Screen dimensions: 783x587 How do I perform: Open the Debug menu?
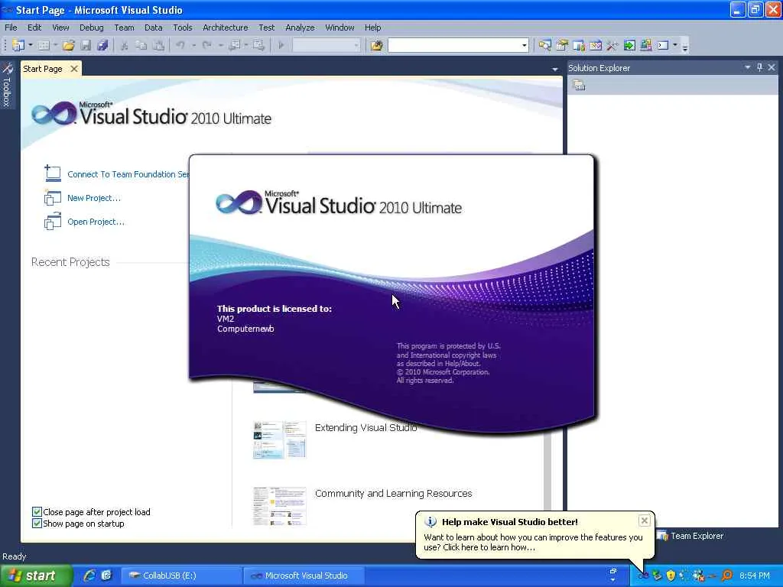click(92, 28)
